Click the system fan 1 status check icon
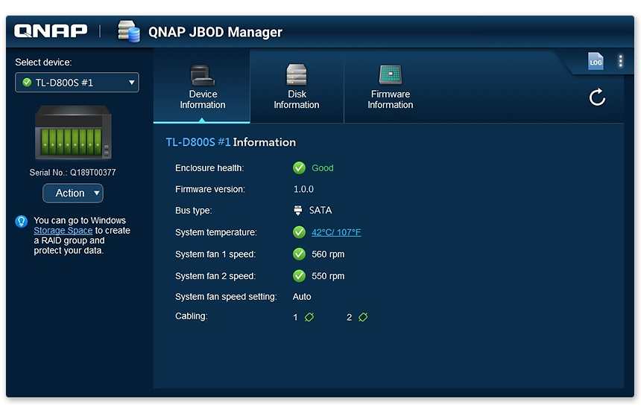Screen dimensions: 641x413 click(x=299, y=254)
